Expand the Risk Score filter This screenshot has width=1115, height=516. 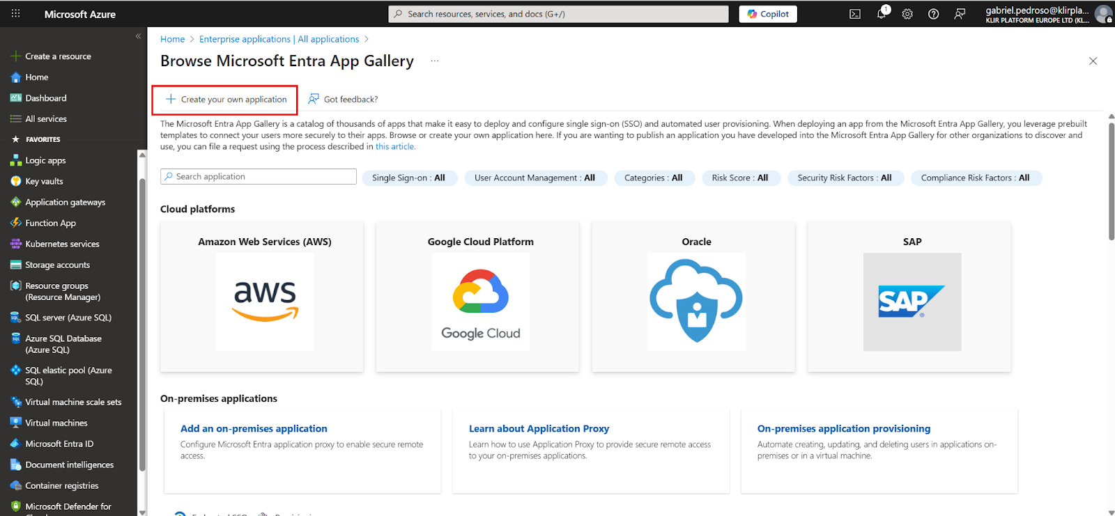click(x=740, y=178)
